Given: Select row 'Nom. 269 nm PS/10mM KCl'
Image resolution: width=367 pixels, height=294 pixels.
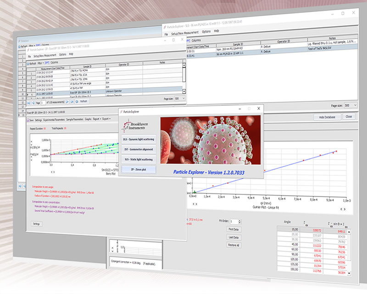Looking at the screenshot, I should click(x=272, y=48).
